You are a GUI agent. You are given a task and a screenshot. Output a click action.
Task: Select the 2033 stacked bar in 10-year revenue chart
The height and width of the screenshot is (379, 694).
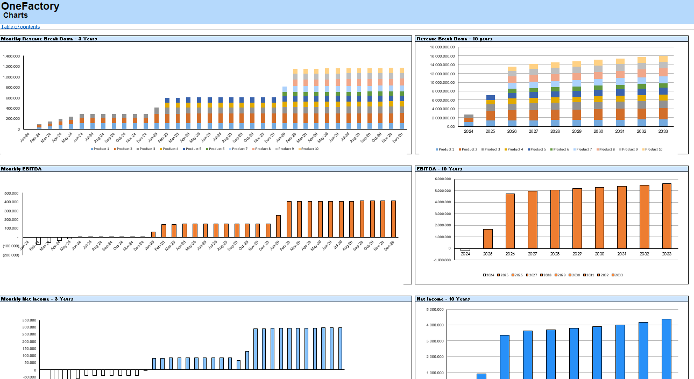point(663,91)
